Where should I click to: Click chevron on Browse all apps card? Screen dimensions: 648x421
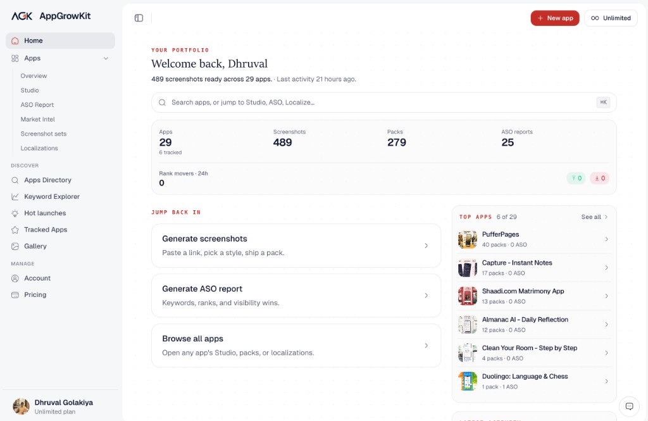(426, 345)
